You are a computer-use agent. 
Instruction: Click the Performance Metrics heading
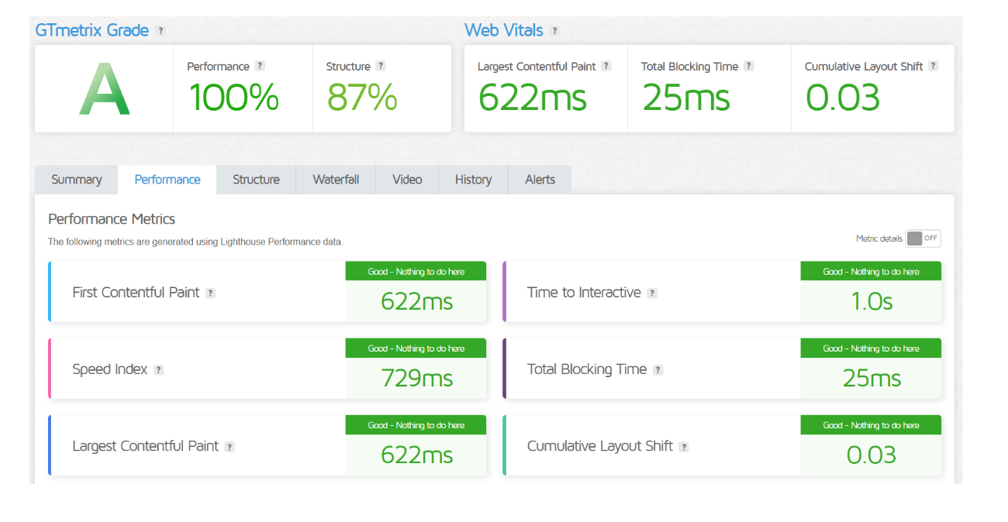pyautogui.click(x=112, y=219)
